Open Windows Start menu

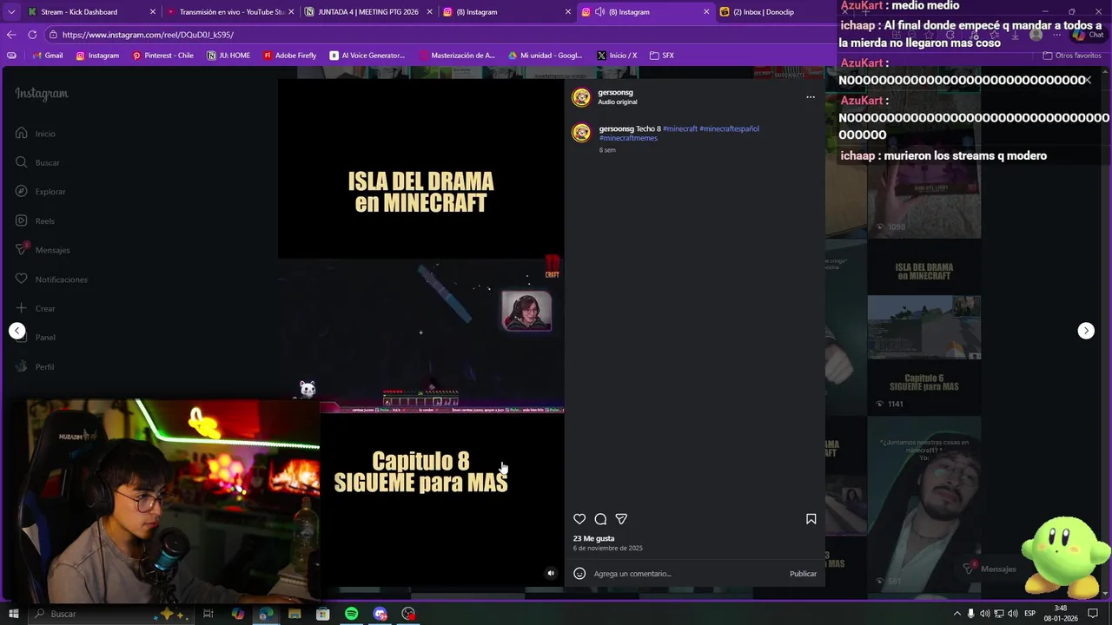point(13,614)
